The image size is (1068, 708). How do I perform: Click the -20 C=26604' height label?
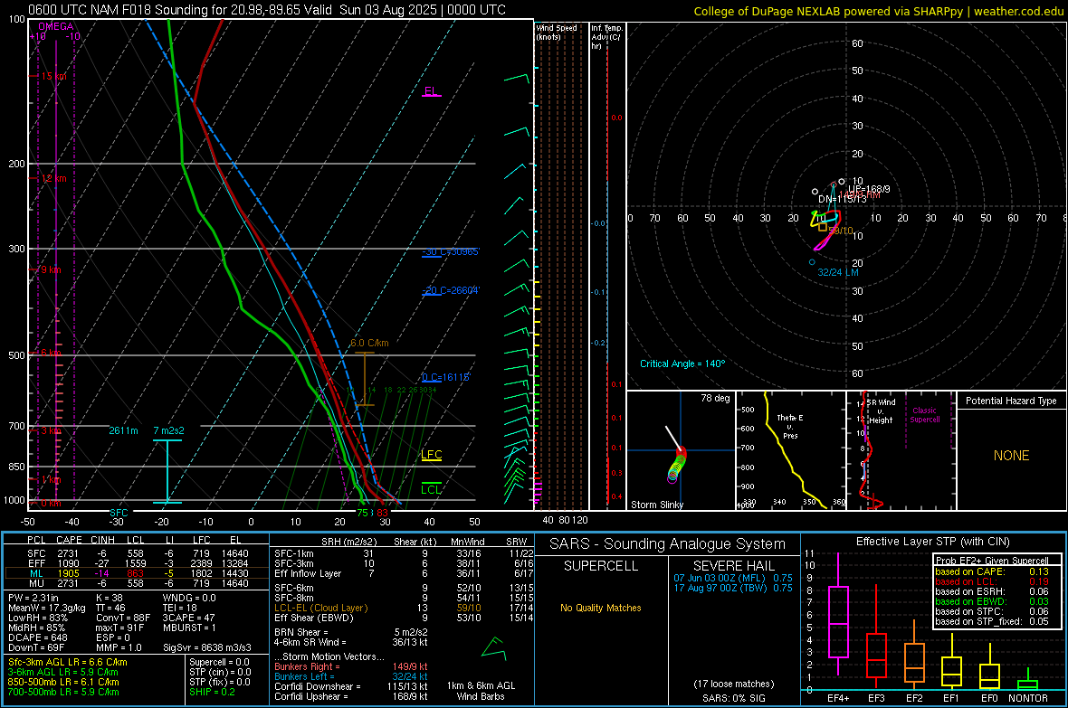click(x=451, y=290)
